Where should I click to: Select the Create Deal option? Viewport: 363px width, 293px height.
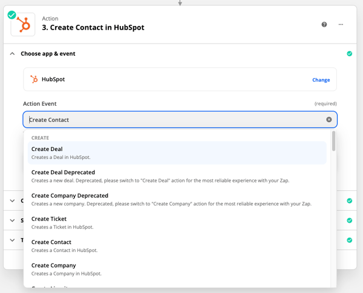tap(177, 153)
